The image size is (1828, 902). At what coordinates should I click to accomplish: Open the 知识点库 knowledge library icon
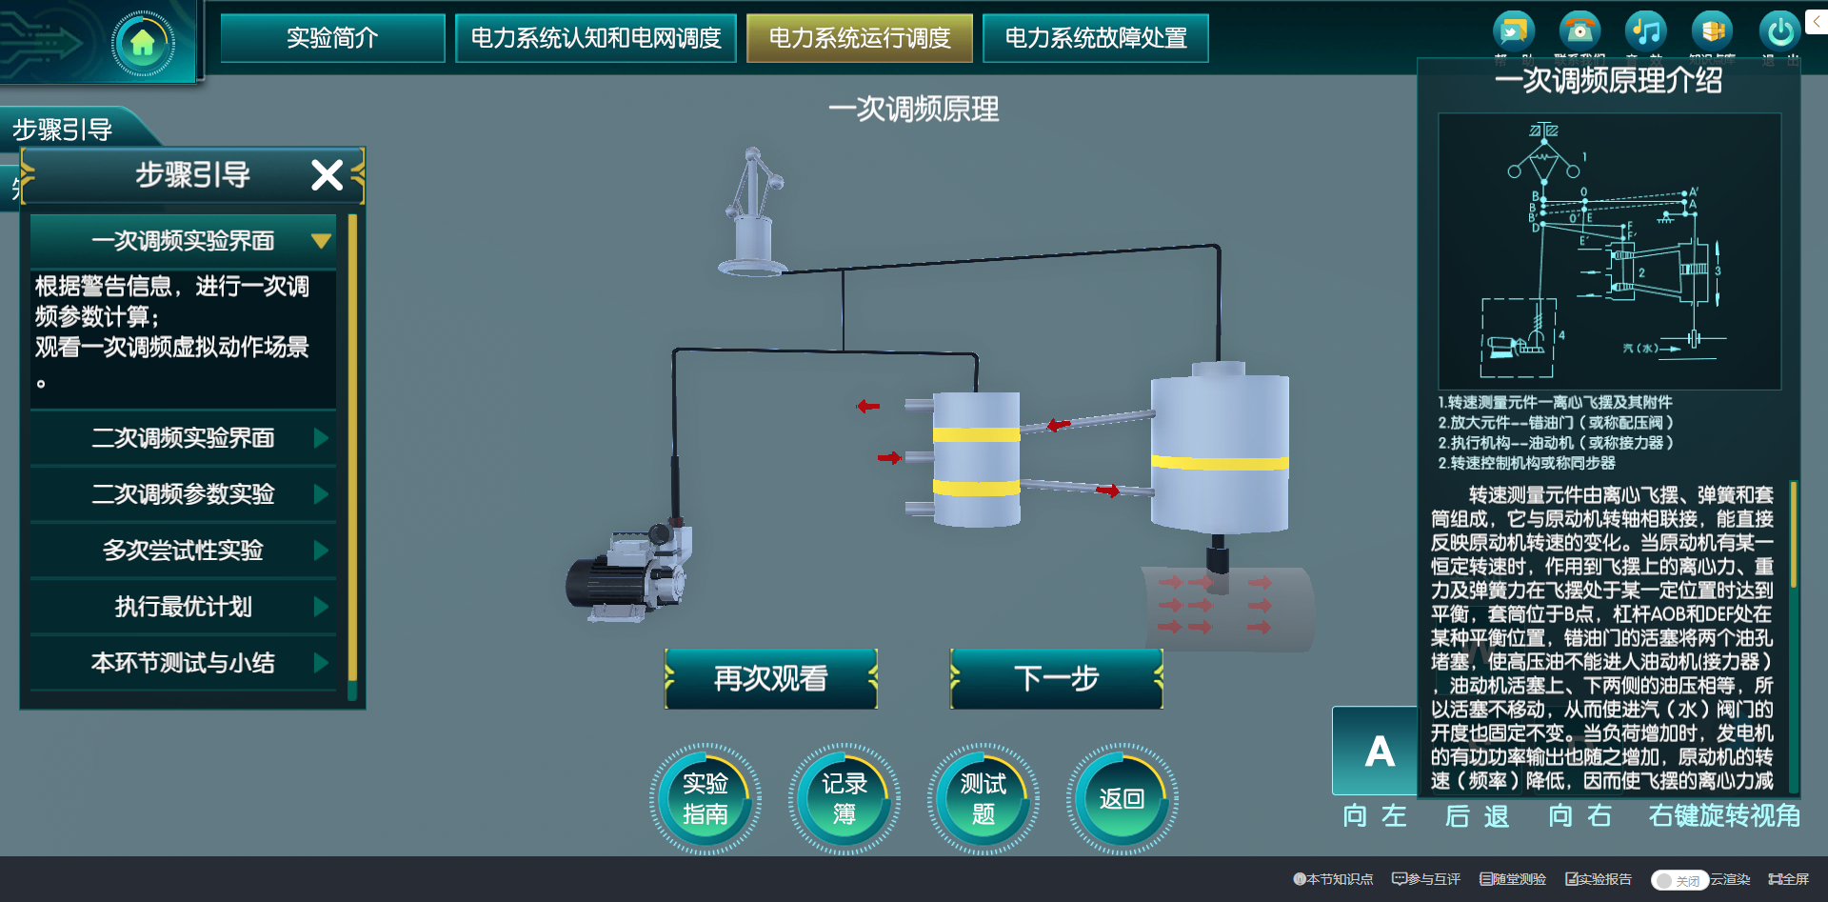click(x=1712, y=31)
